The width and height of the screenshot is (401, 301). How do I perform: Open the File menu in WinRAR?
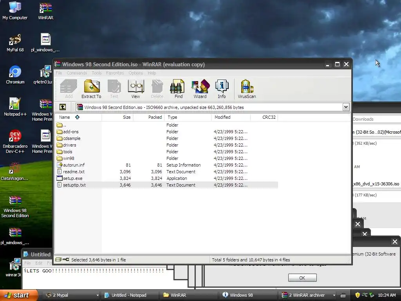59,73
